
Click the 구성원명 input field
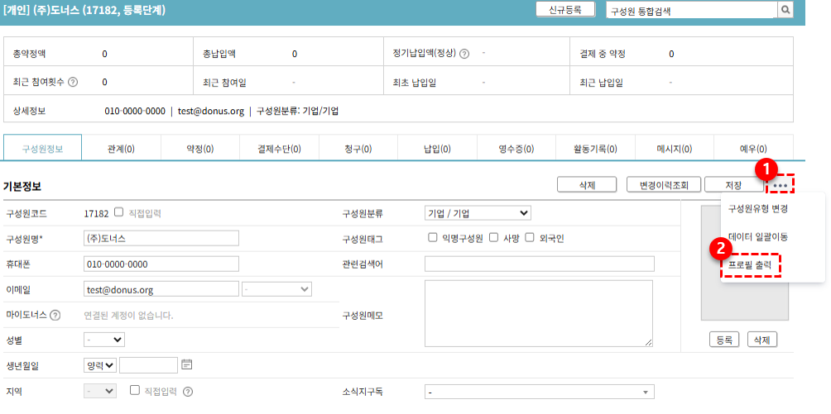click(x=161, y=238)
